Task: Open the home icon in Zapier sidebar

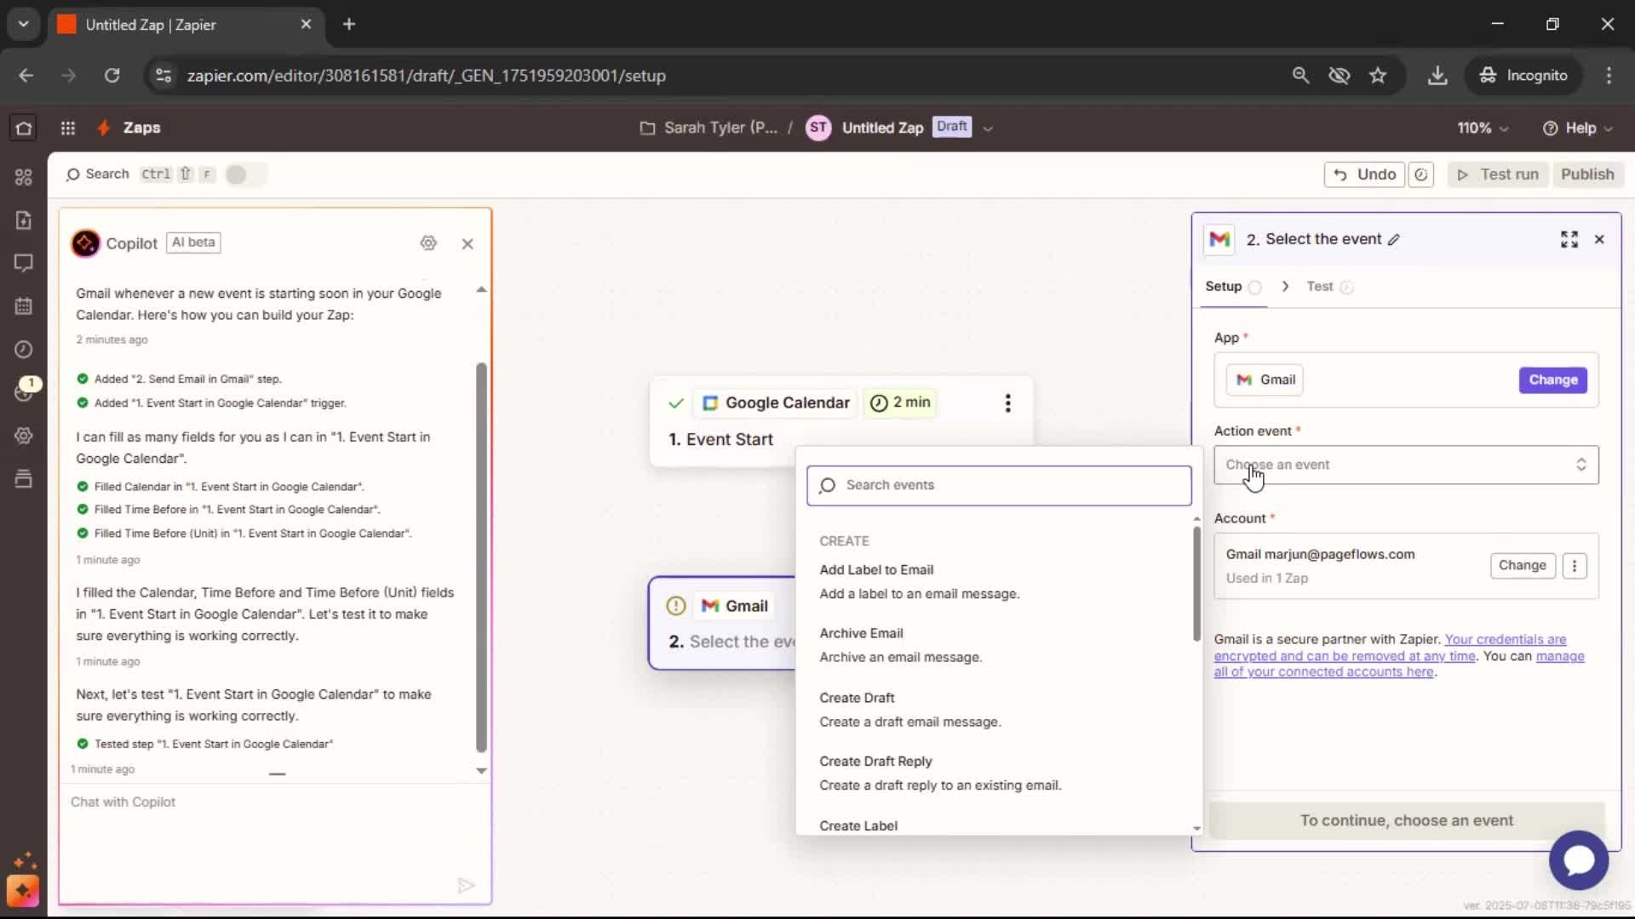Action: (x=24, y=128)
